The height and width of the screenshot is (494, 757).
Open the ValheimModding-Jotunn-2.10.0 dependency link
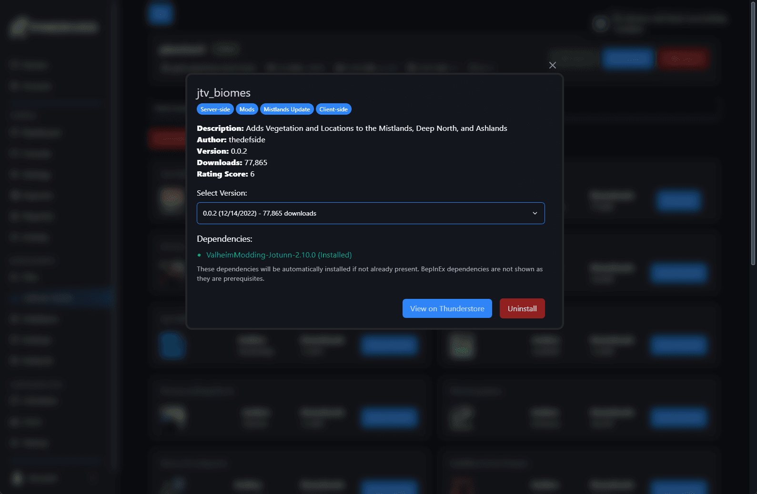coord(279,255)
